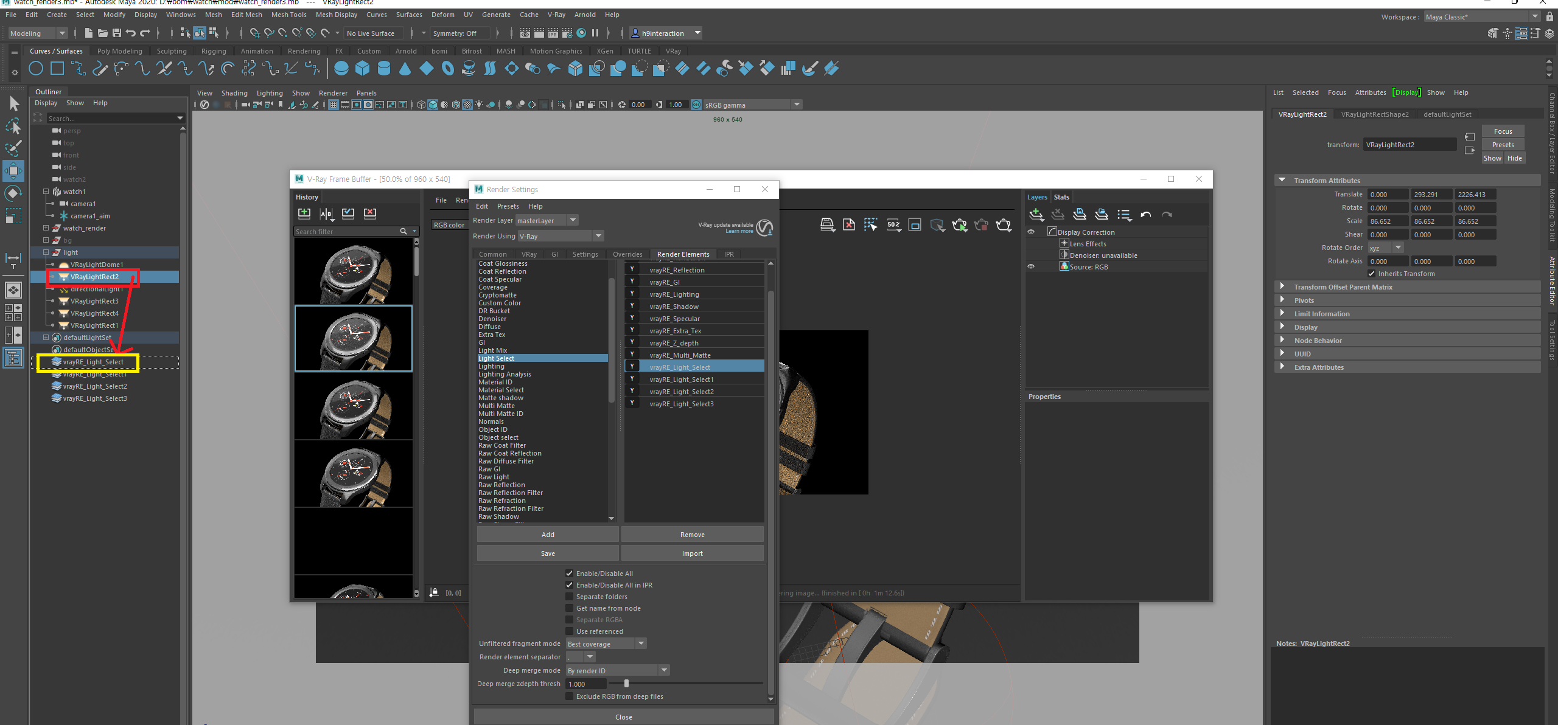Click the Remove button for render elements
This screenshot has width=1558, height=725.
click(692, 535)
